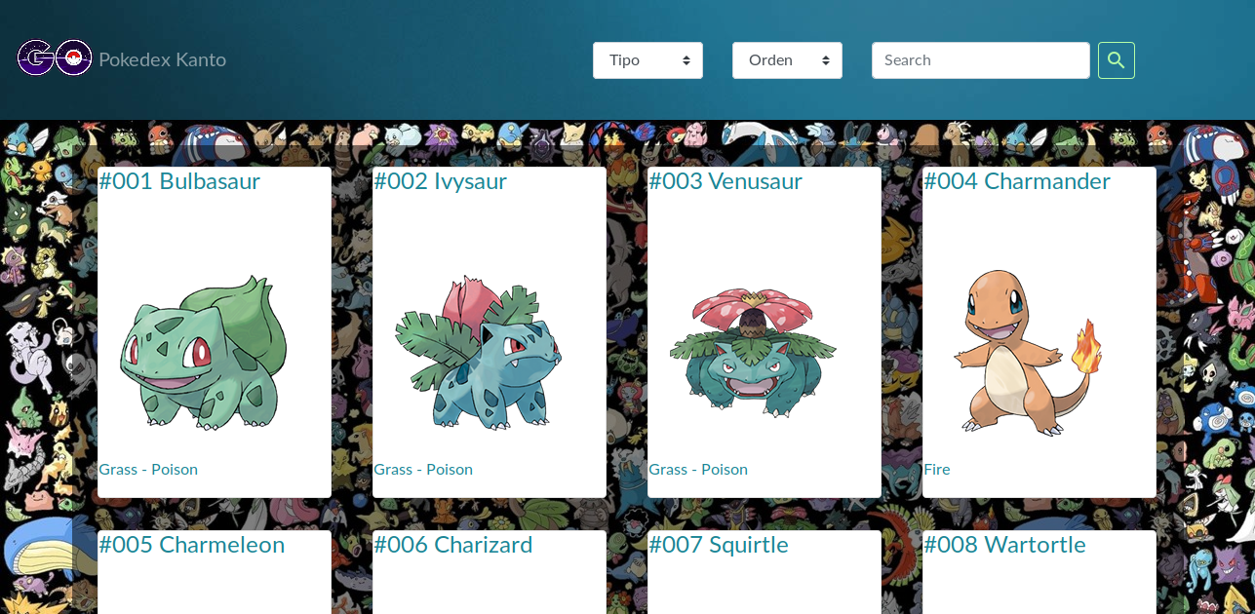Viewport: 1255px width, 614px height.
Task: Select the Charmander image
Action: point(1028,353)
